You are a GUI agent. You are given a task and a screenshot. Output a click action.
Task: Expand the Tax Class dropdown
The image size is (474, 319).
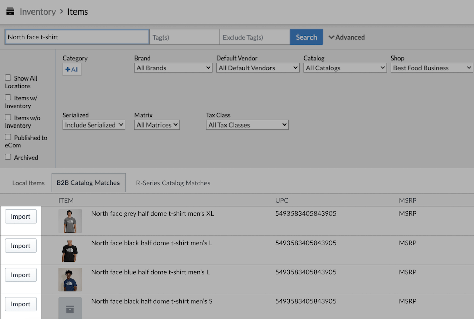[247, 125]
